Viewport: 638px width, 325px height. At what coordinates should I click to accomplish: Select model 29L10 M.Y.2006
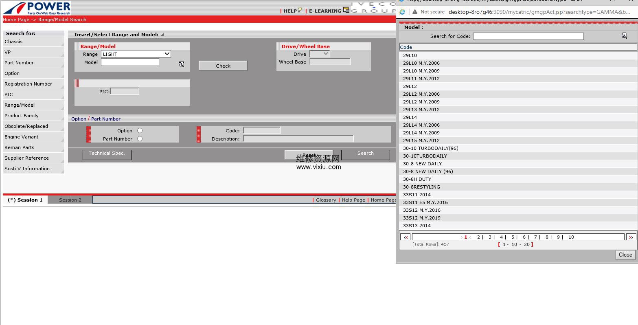(518, 63)
